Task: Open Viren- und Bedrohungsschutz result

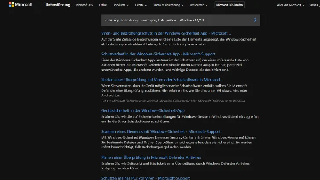Action: point(166,33)
